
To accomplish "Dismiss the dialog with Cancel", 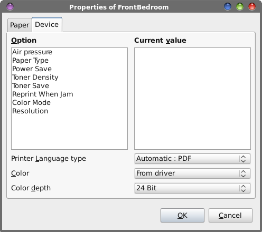I will [230, 216].
